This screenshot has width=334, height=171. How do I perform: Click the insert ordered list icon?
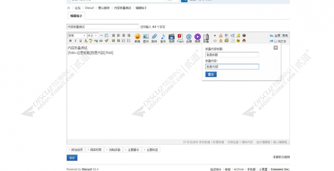tap(124, 40)
